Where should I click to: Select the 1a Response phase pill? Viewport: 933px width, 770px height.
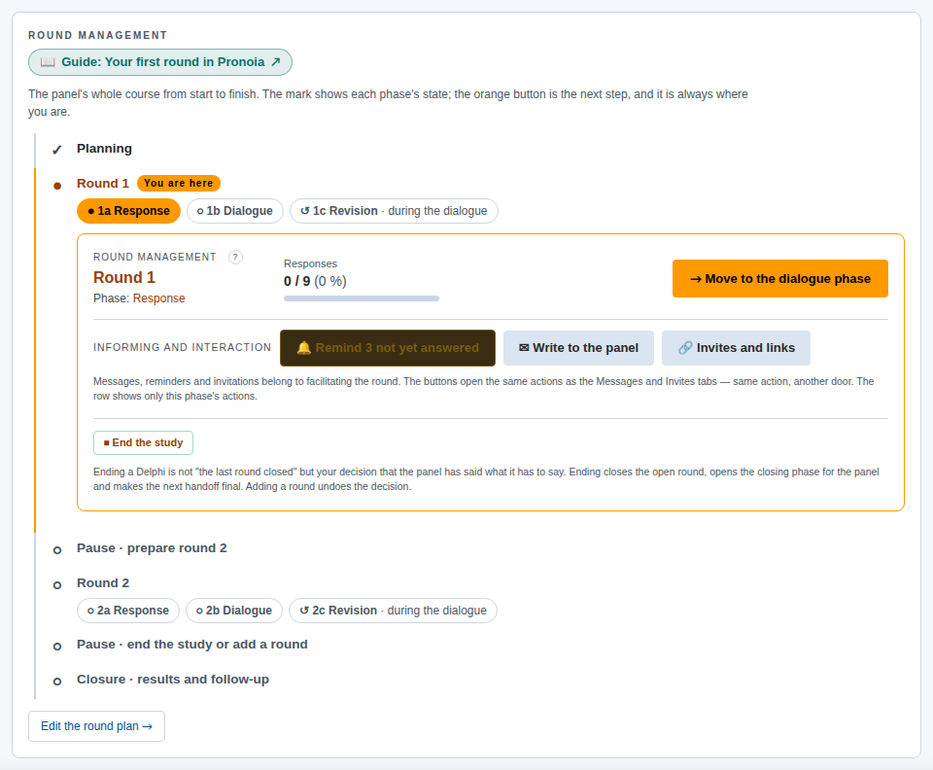tap(128, 211)
